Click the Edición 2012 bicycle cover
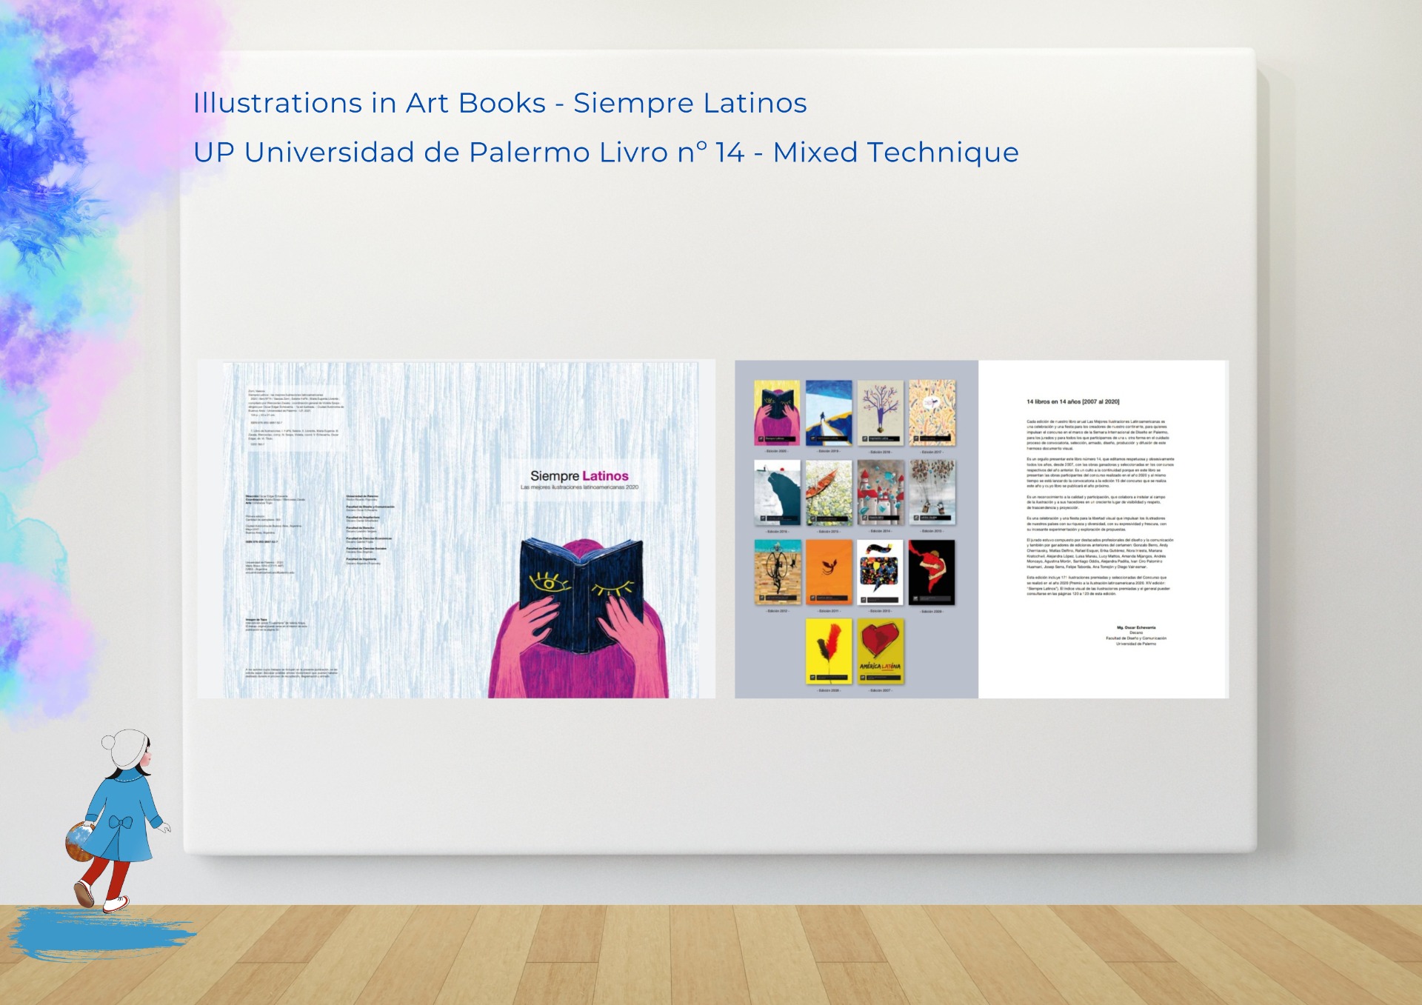 point(777,572)
